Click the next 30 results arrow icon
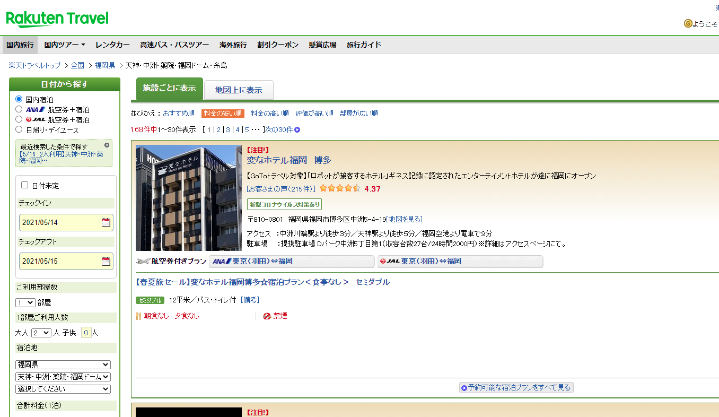 297,129
